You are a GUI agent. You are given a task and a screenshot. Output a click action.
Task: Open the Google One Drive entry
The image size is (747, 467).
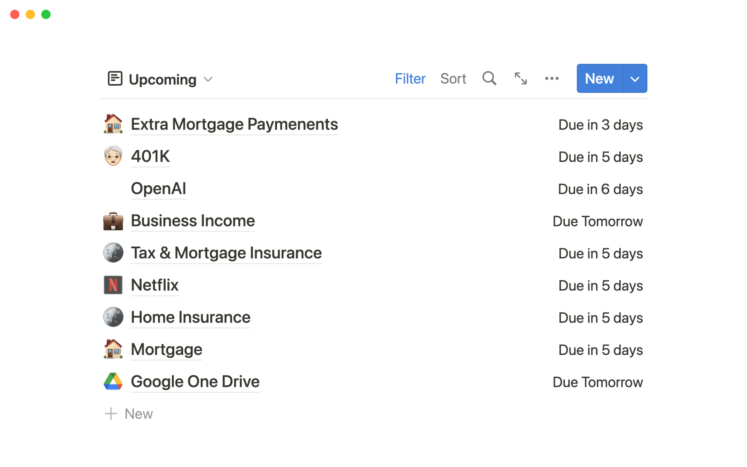coord(195,381)
